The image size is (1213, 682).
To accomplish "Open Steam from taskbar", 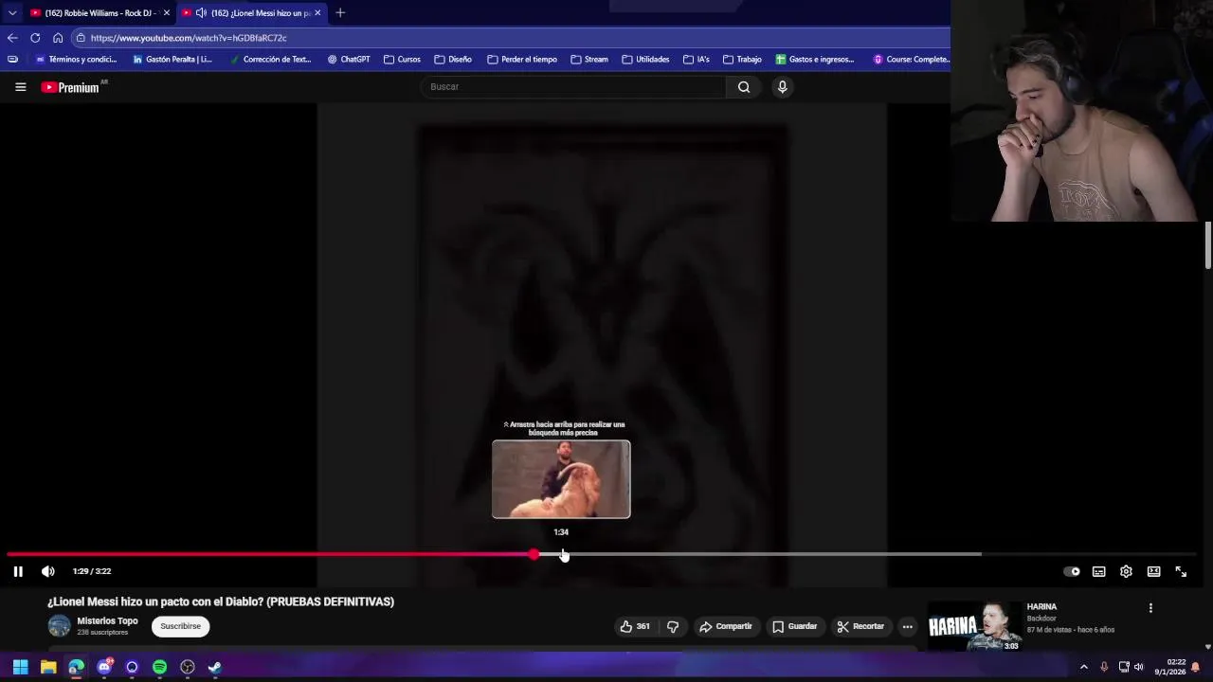I will tap(215, 667).
